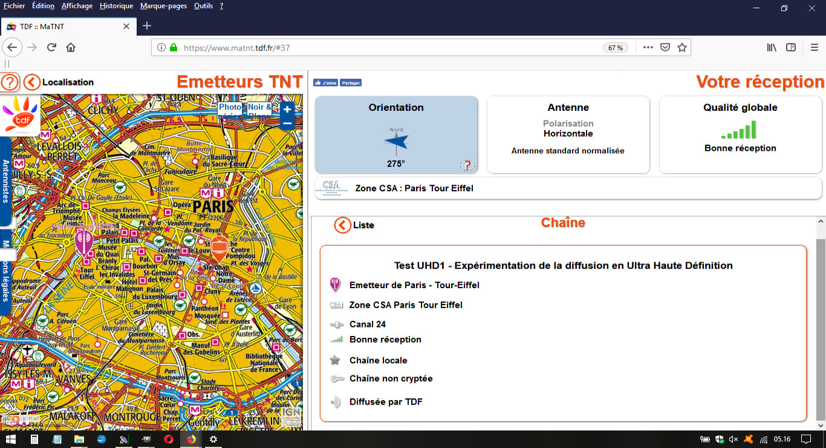Click the Diffusée par TDF broadcast icon
The image size is (826, 448).
click(x=336, y=402)
